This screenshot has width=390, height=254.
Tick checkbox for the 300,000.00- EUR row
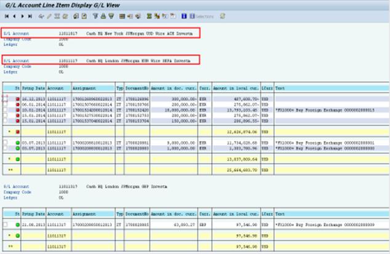[x=5, y=99]
